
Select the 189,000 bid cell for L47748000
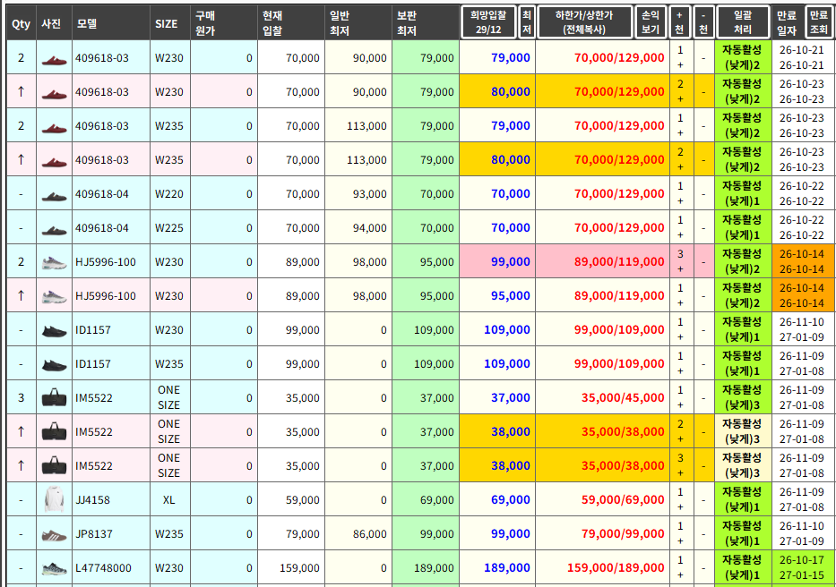click(497, 568)
